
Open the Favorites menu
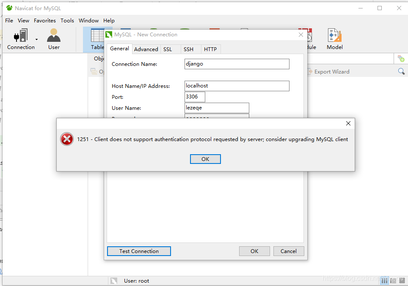[x=44, y=20]
